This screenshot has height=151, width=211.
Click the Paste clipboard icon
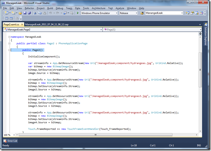pos(44,13)
